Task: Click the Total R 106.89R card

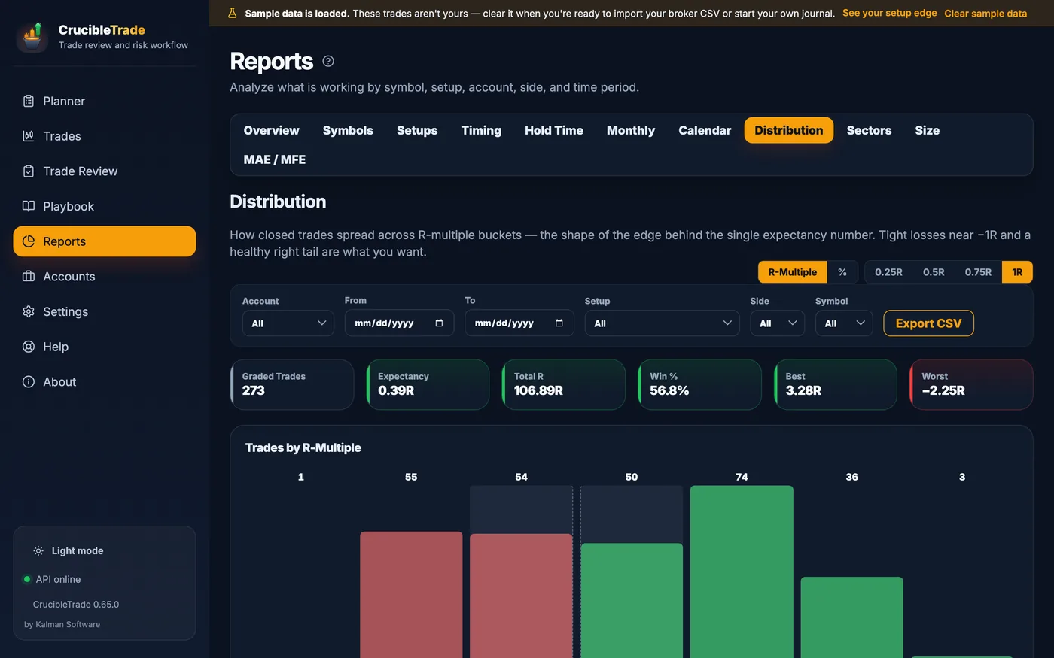Action: click(x=564, y=384)
